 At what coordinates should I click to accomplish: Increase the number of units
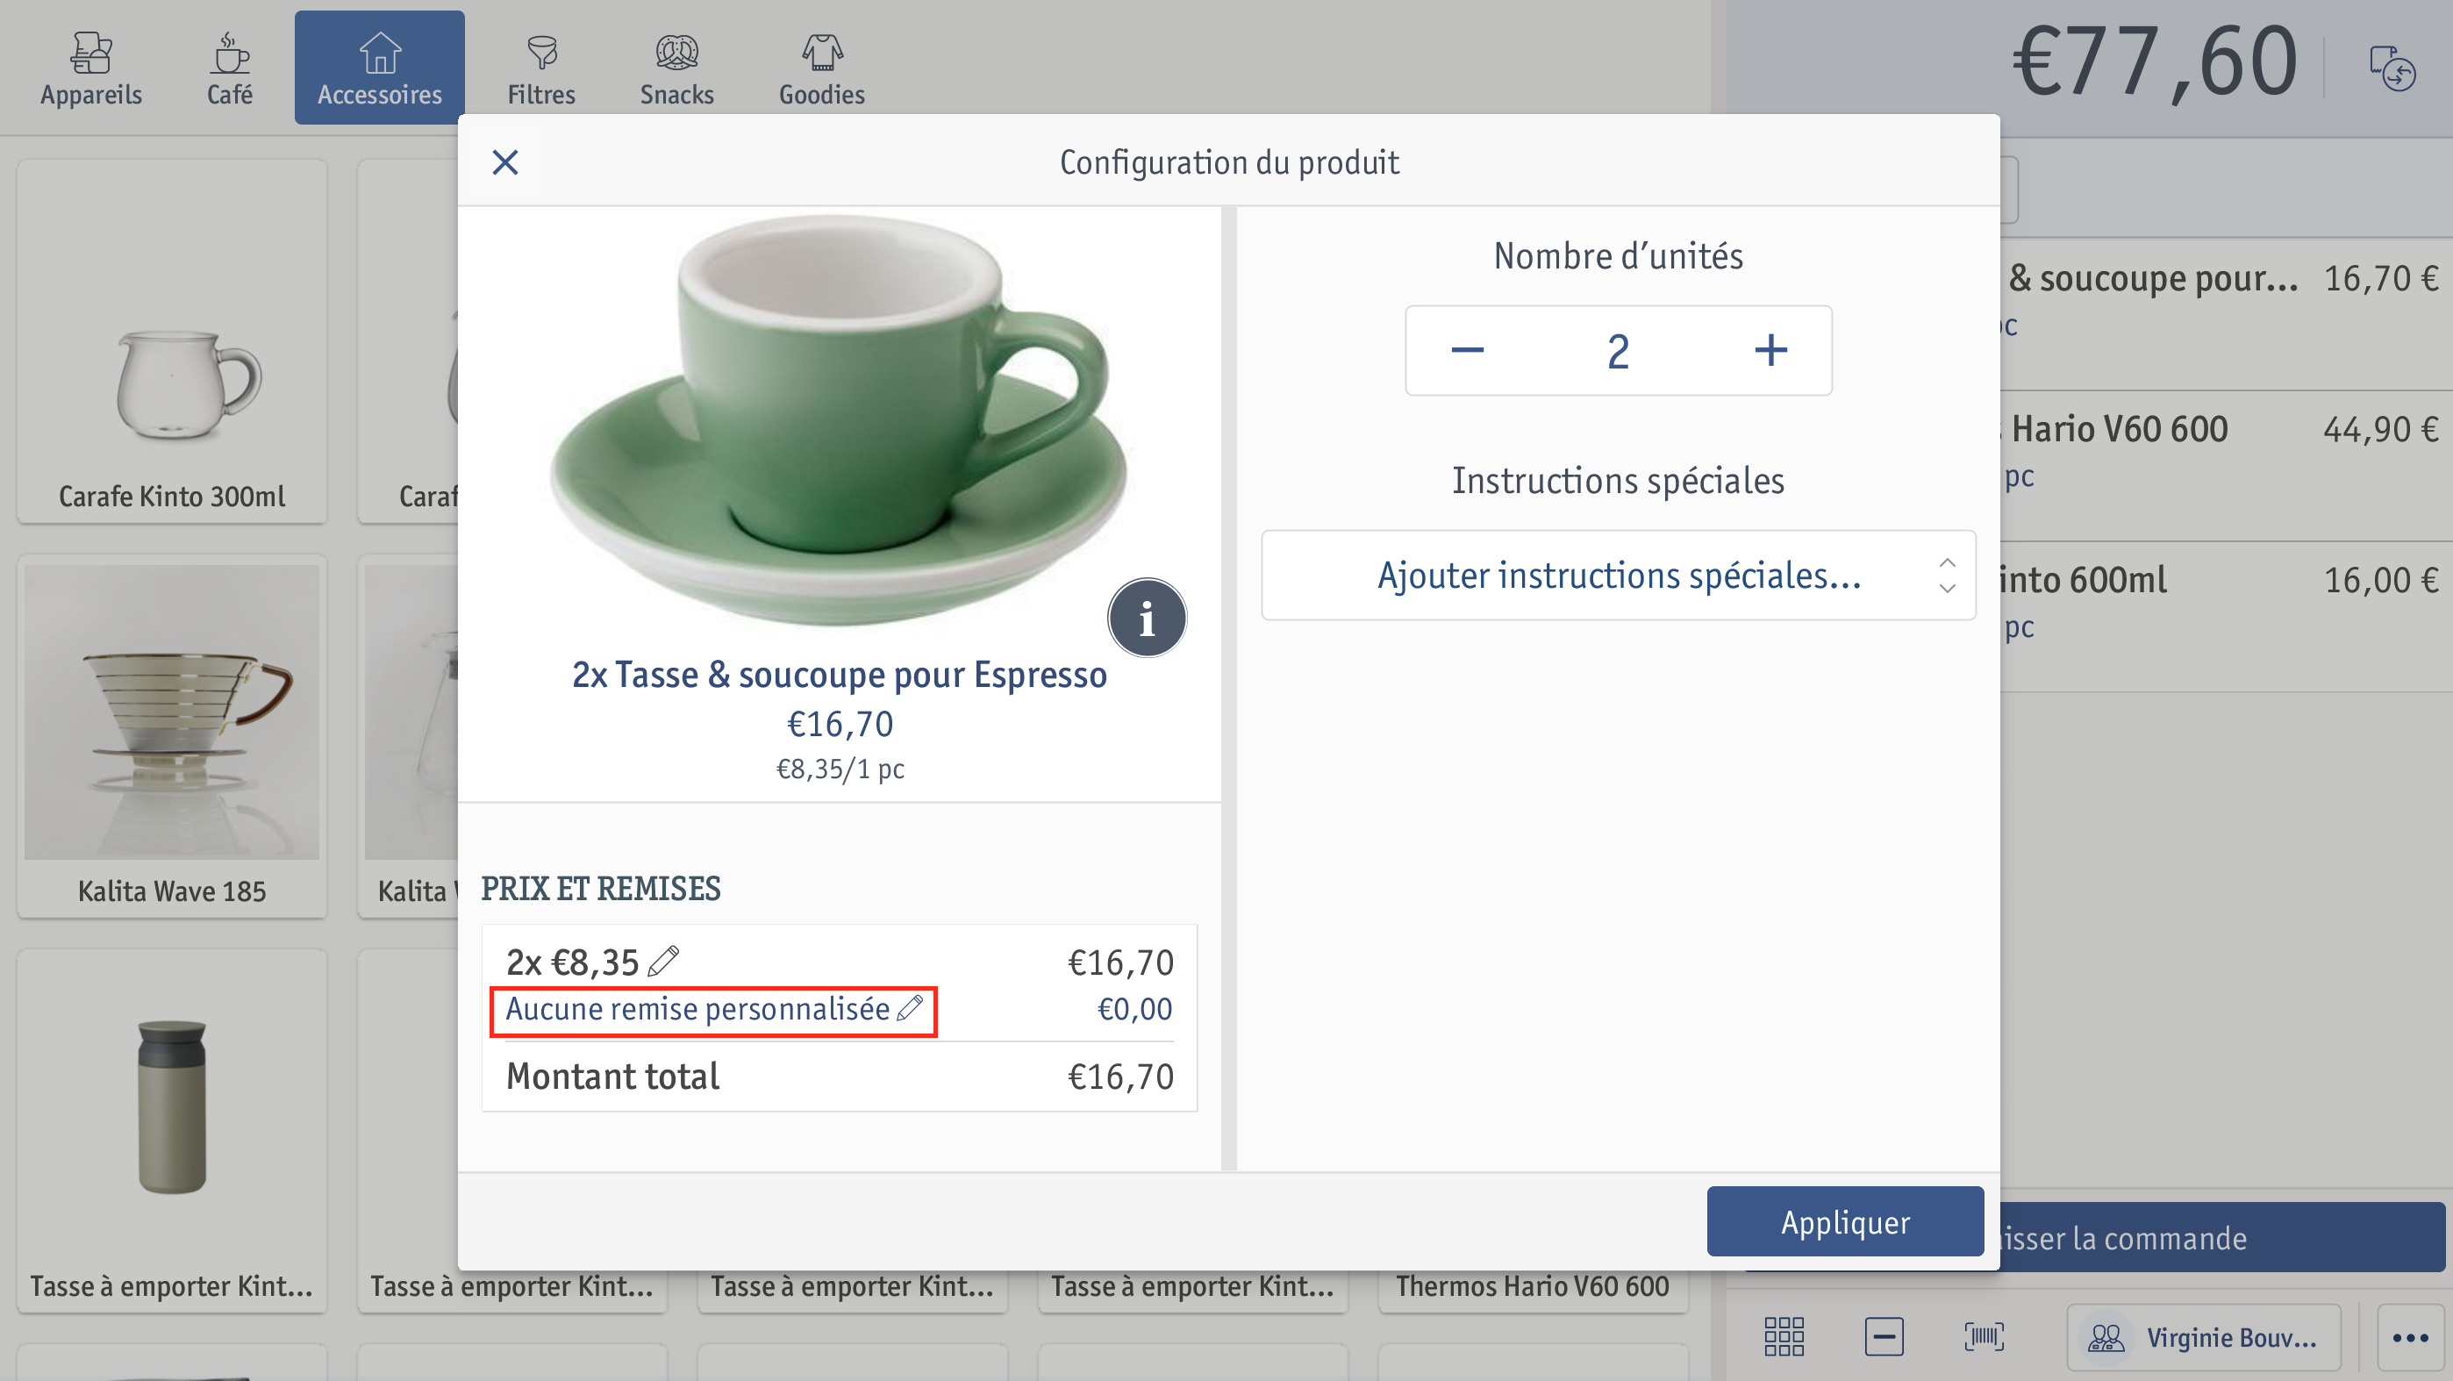coord(1770,350)
